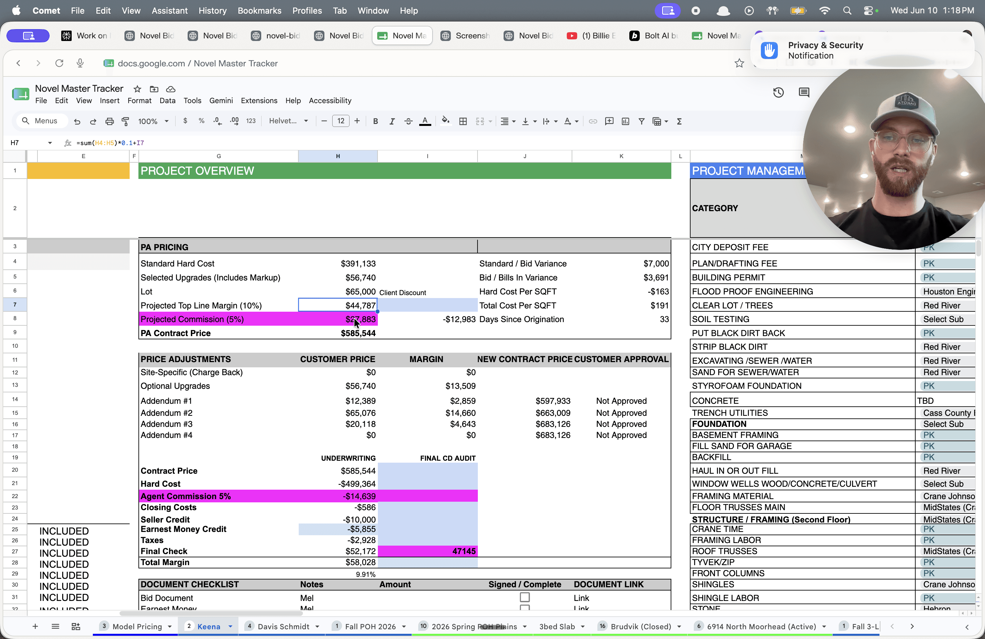Click the Bid Document Link
Image resolution: width=985 pixels, height=639 pixels.
[x=581, y=598]
